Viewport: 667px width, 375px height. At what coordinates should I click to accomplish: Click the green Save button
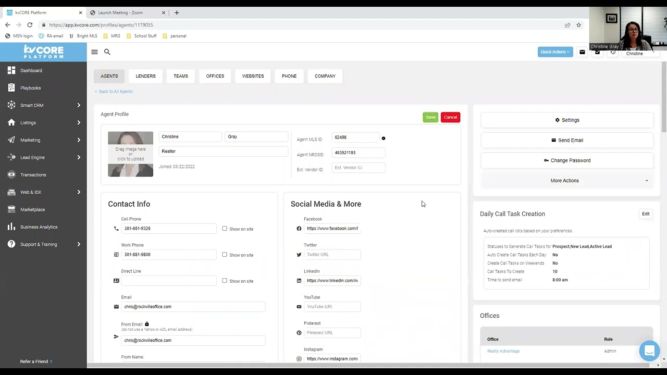[430, 117]
